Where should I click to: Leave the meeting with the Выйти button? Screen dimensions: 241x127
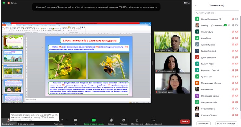tap(185, 121)
